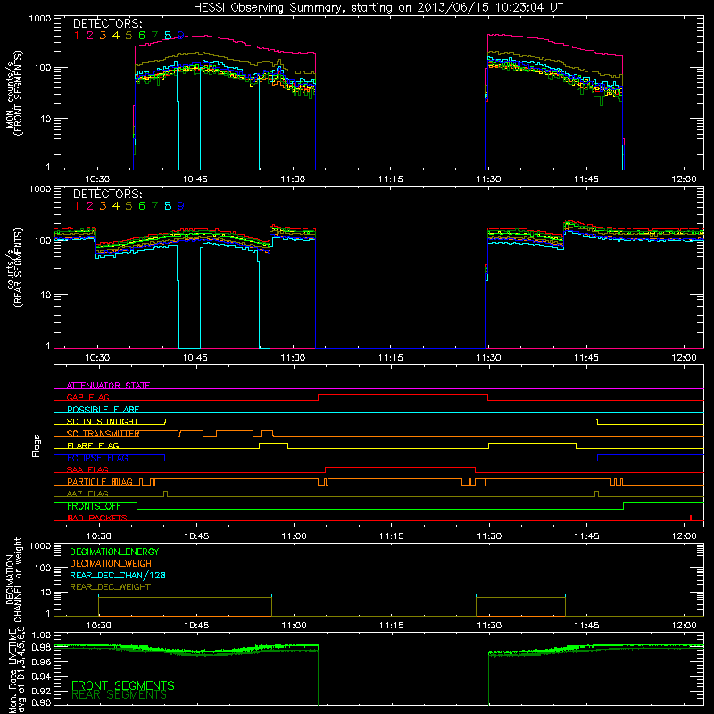Click the GAP_FLAG label
This screenshot has height=714, width=714.
click(87, 397)
